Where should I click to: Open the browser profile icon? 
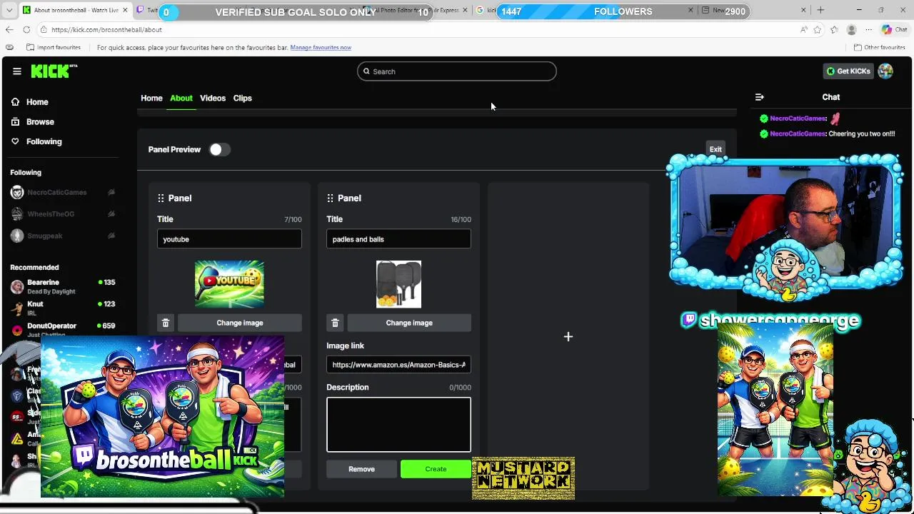point(851,29)
